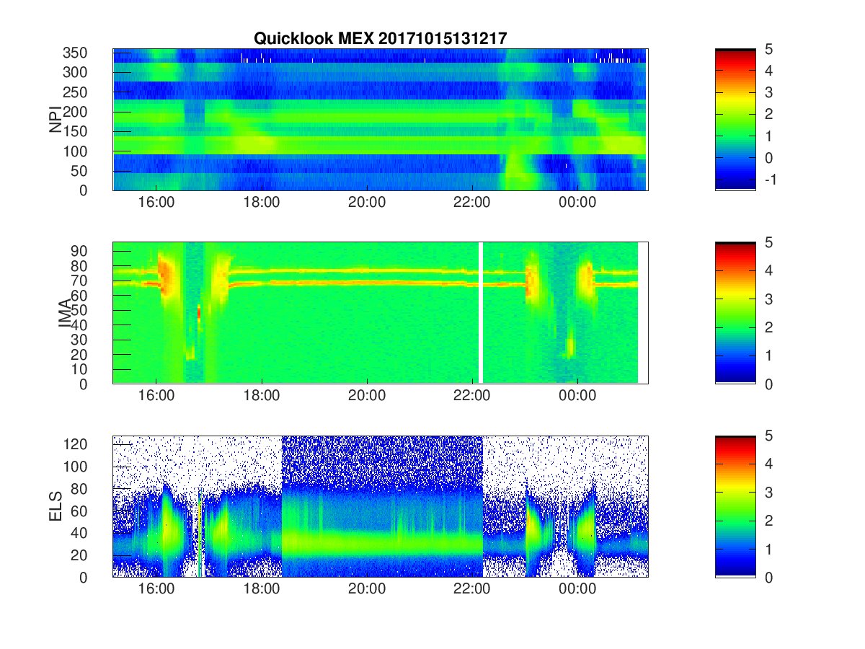
Task: Select the IMA y-axis label
Action: tap(65, 314)
